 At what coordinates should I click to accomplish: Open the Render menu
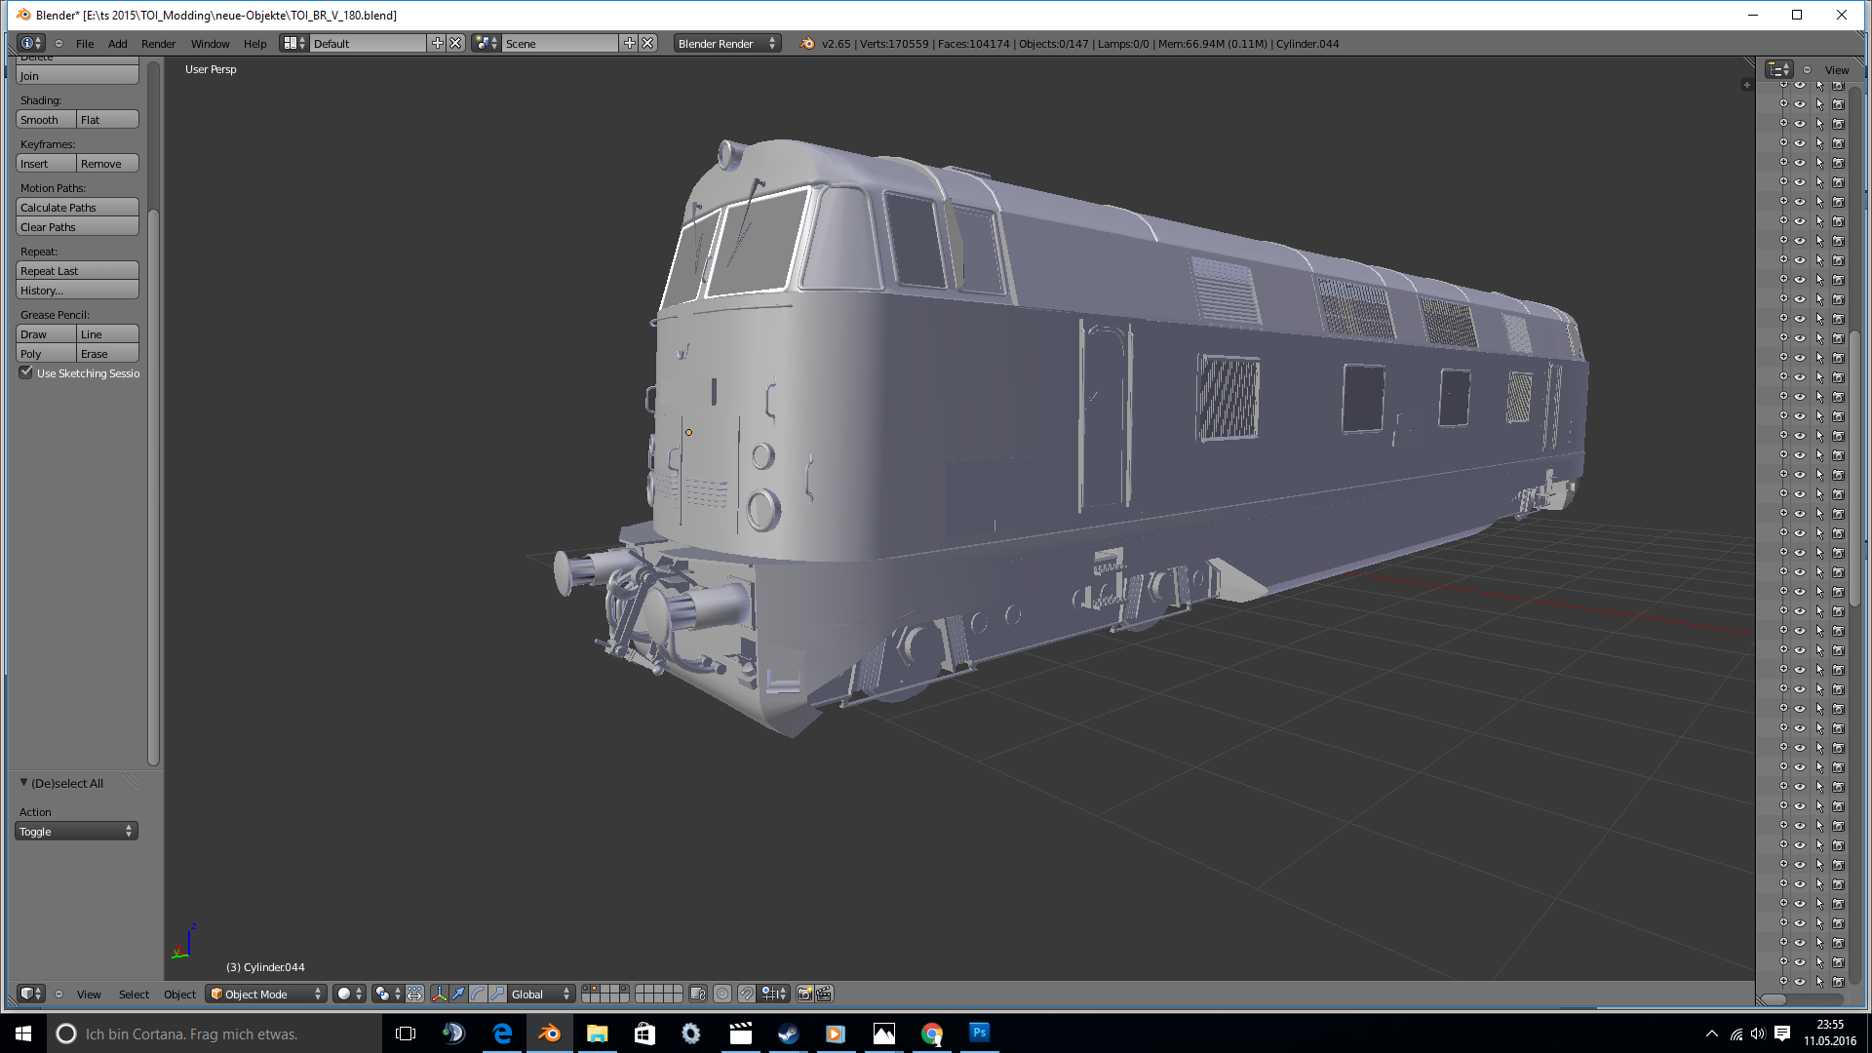tap(158, 43)
